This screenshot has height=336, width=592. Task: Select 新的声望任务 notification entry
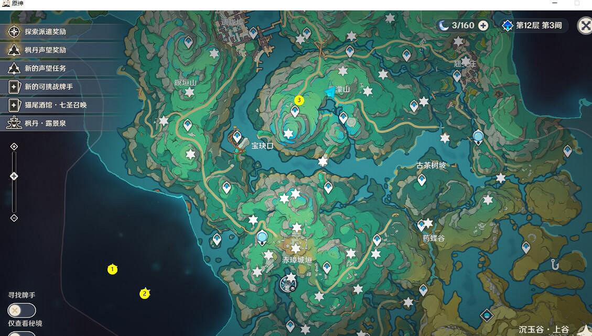click(x=45, y=68)
